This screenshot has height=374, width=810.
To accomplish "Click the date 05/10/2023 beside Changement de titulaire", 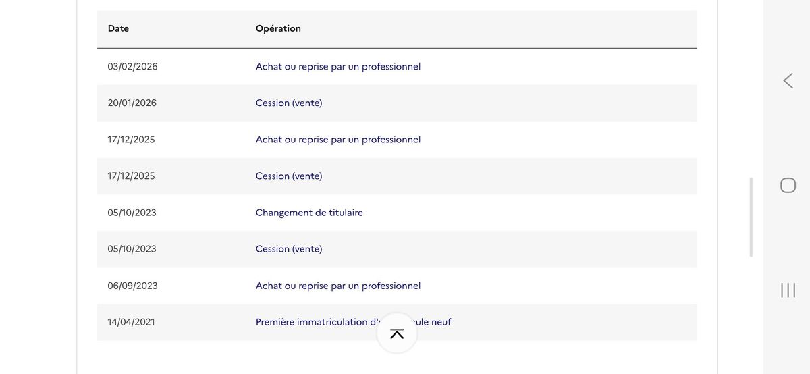I will pyautogui.click(x=132, y=213).
